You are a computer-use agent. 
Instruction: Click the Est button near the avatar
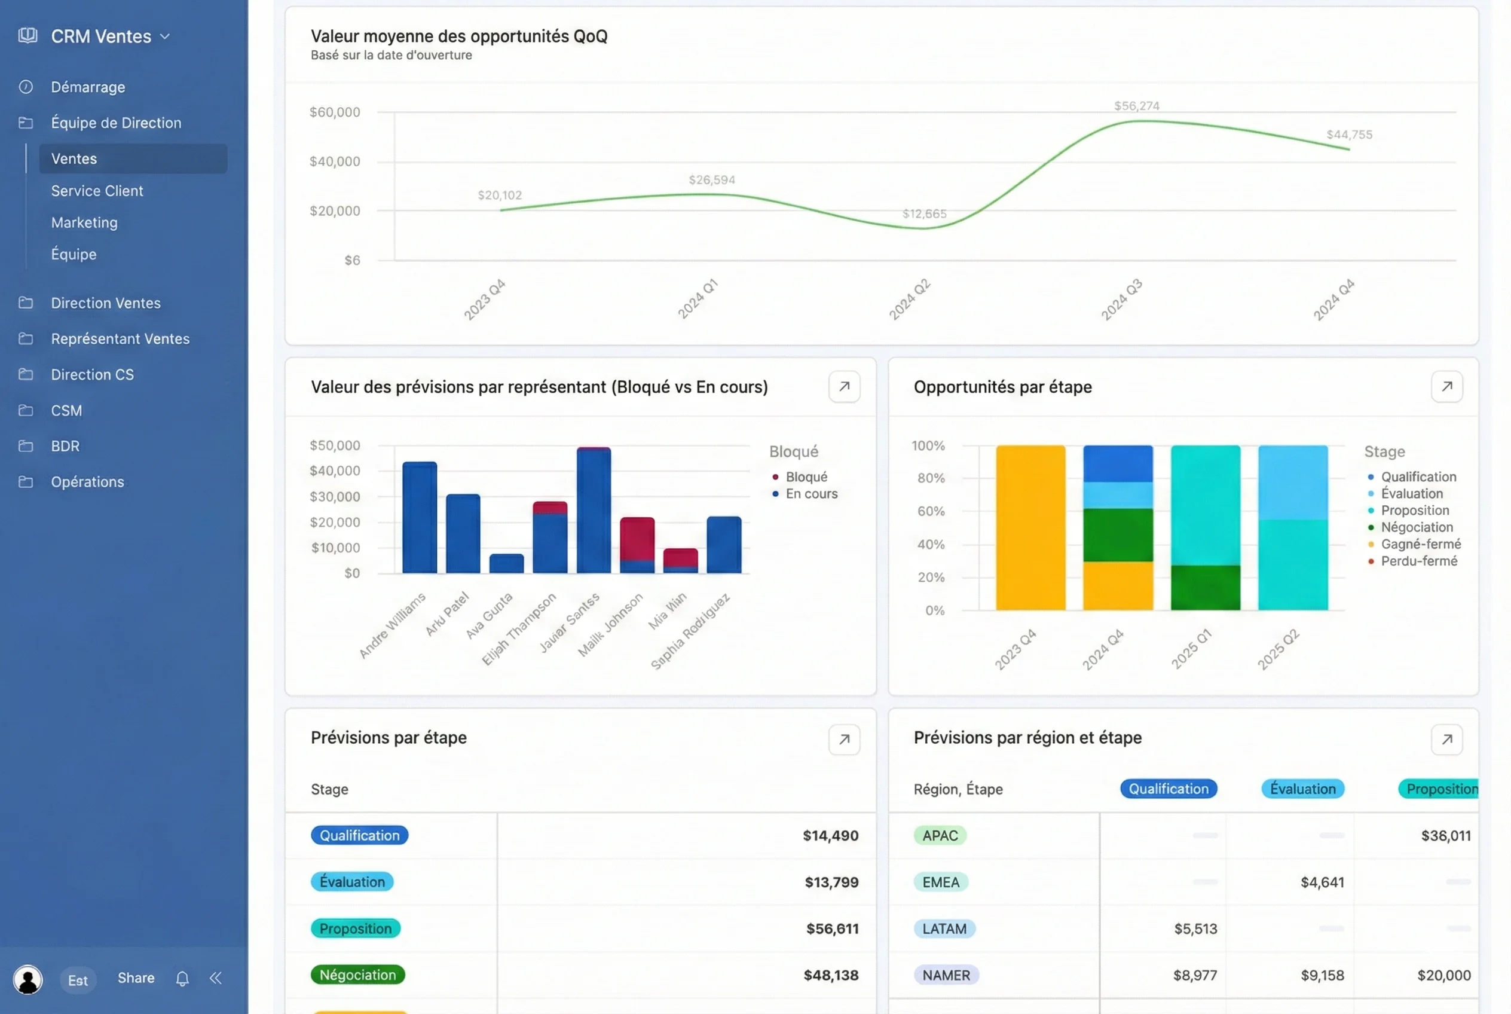click(78, 980)
